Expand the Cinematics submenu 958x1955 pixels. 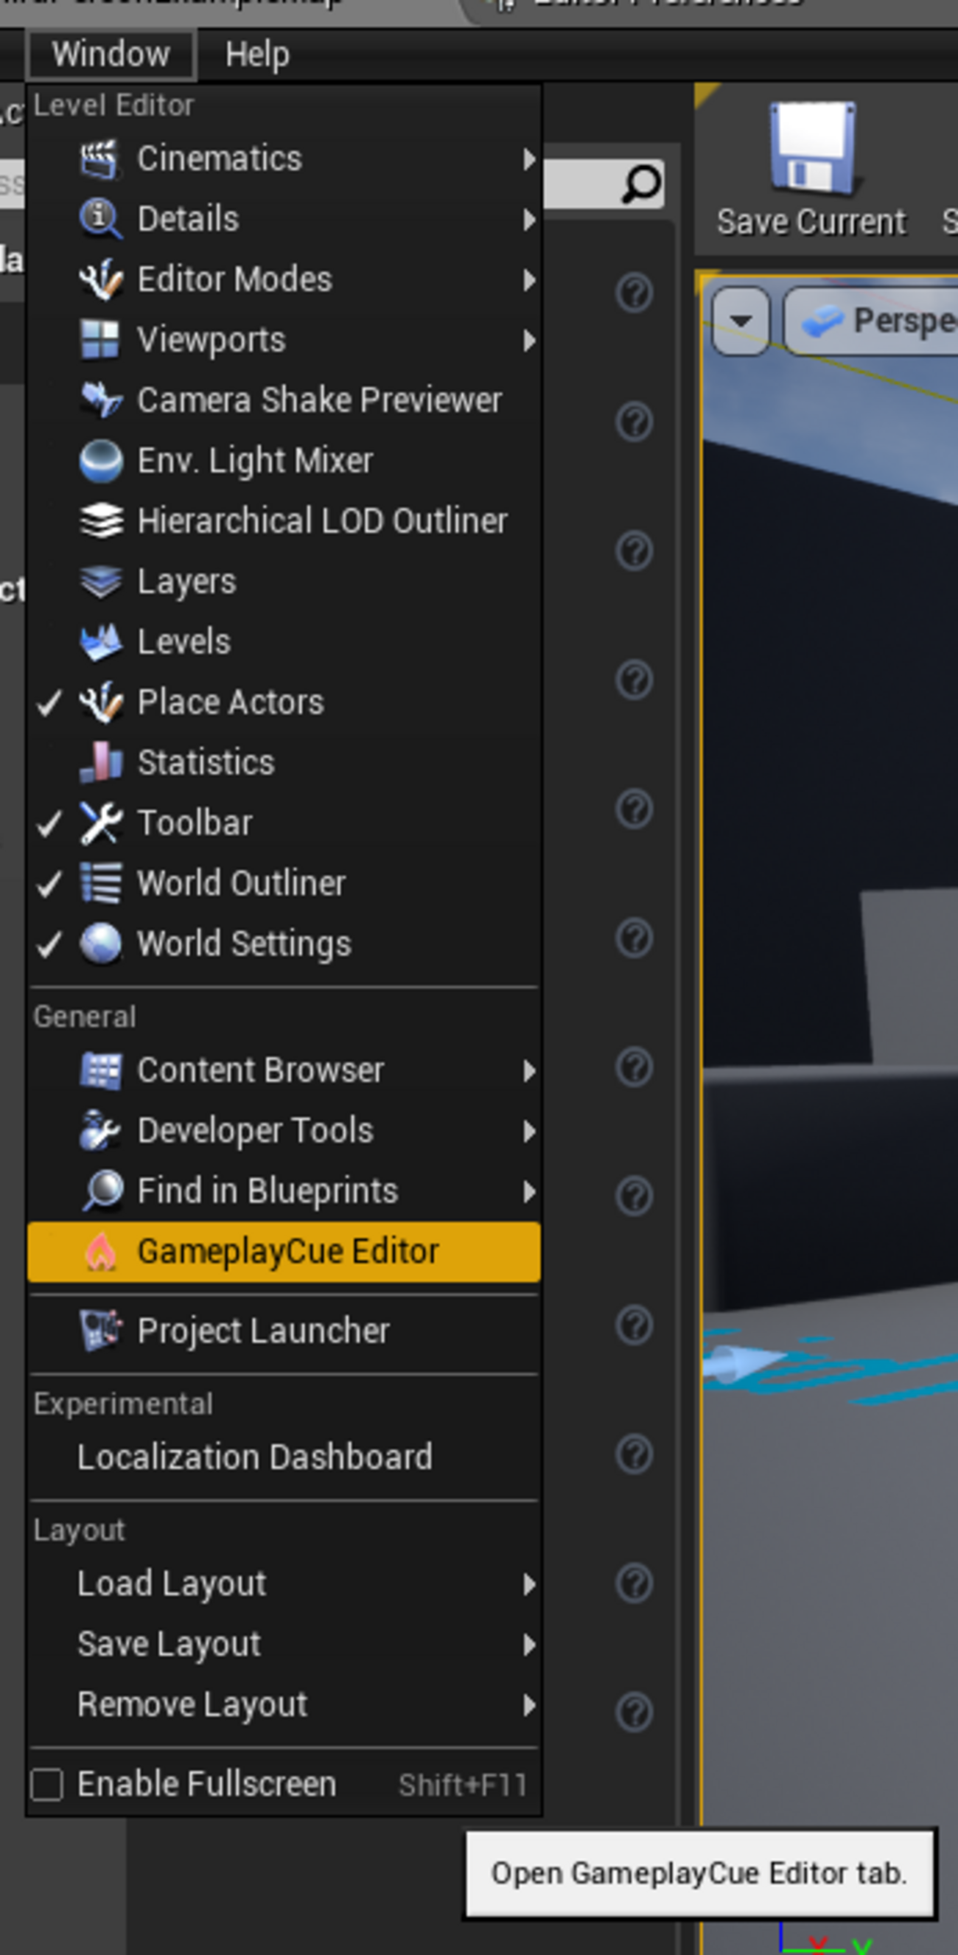pos(284,158)
